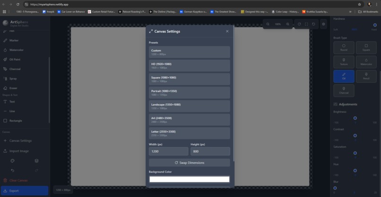The height and width of the screenshot is (197, 381).
Task: Choose the Letter (2550×3300) preset
Action: [x=189, y=133]
